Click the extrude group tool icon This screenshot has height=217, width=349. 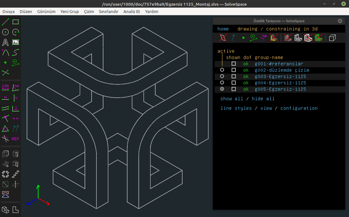click(x=5, y=154)
